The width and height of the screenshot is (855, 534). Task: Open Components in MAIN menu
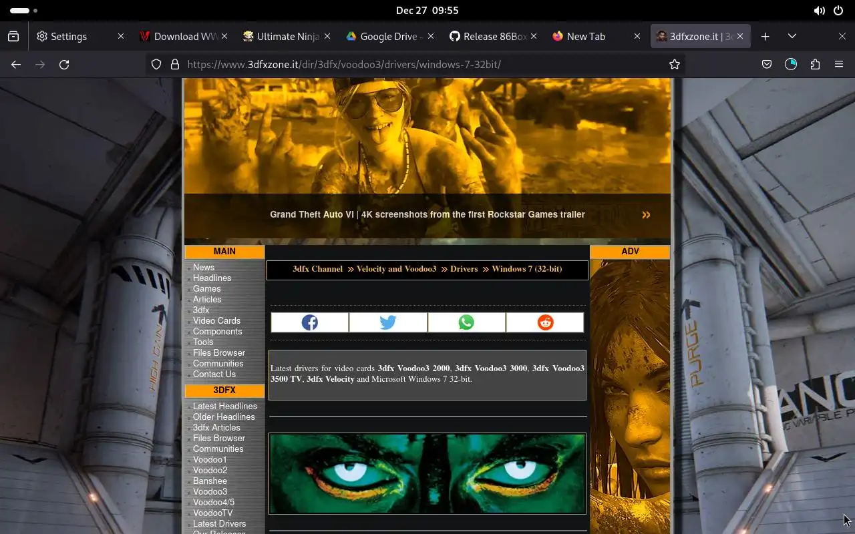[218, 332]
